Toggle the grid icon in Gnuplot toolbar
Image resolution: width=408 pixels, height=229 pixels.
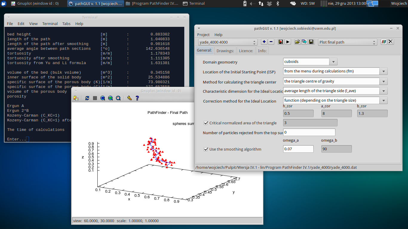click(95, 98)
